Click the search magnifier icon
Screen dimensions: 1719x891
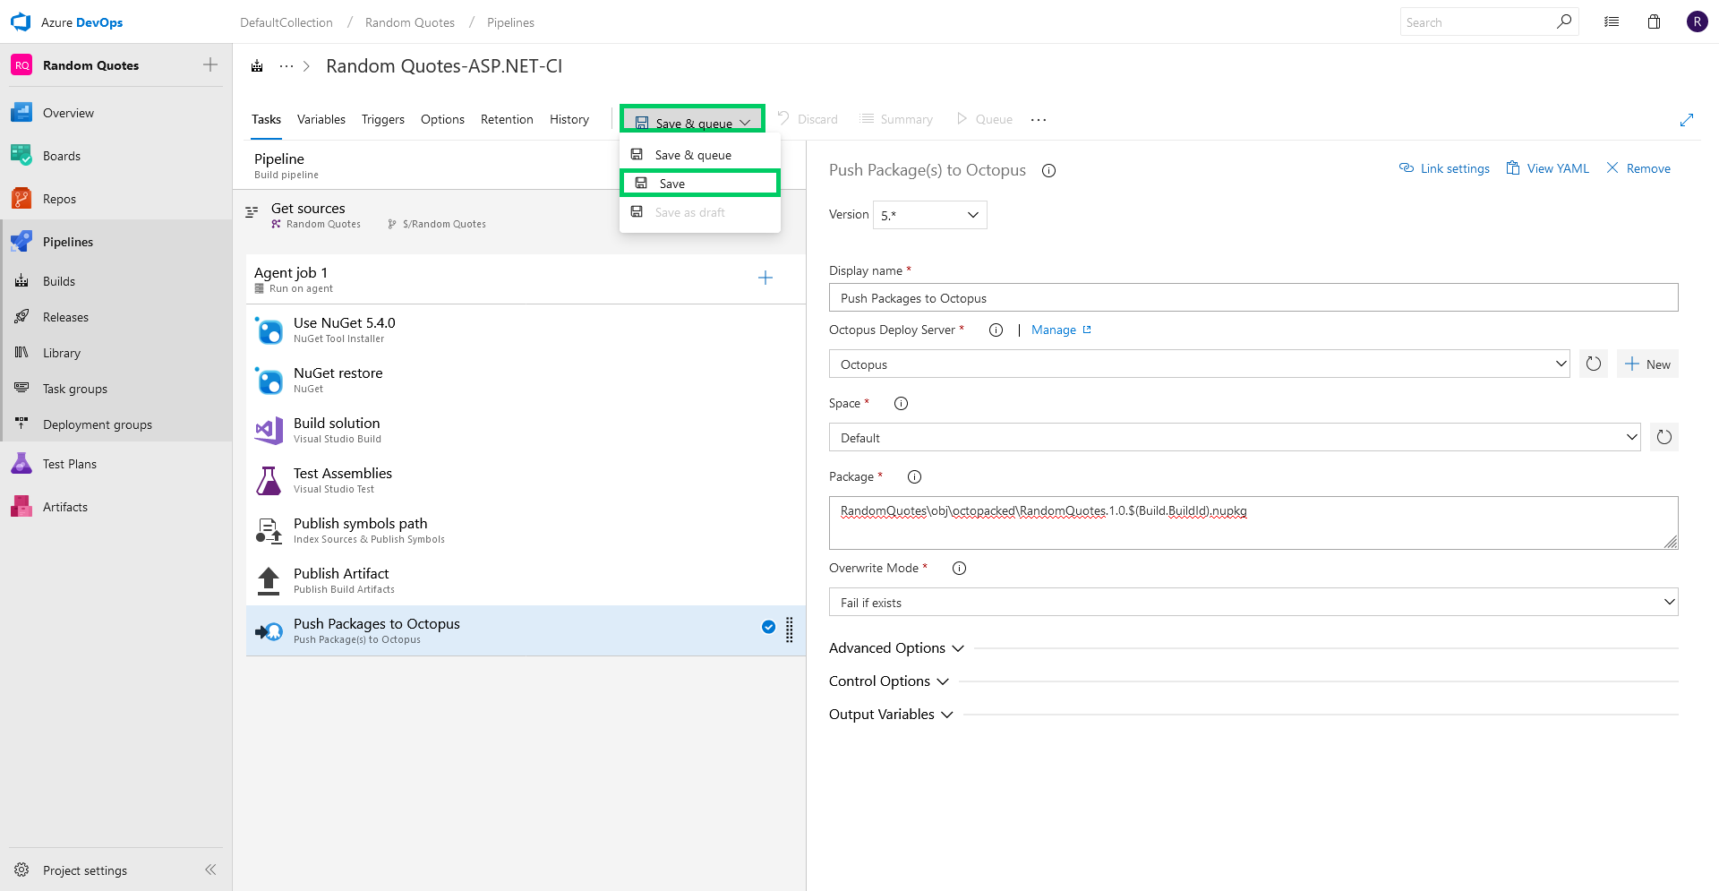[x=1563, y=21]
